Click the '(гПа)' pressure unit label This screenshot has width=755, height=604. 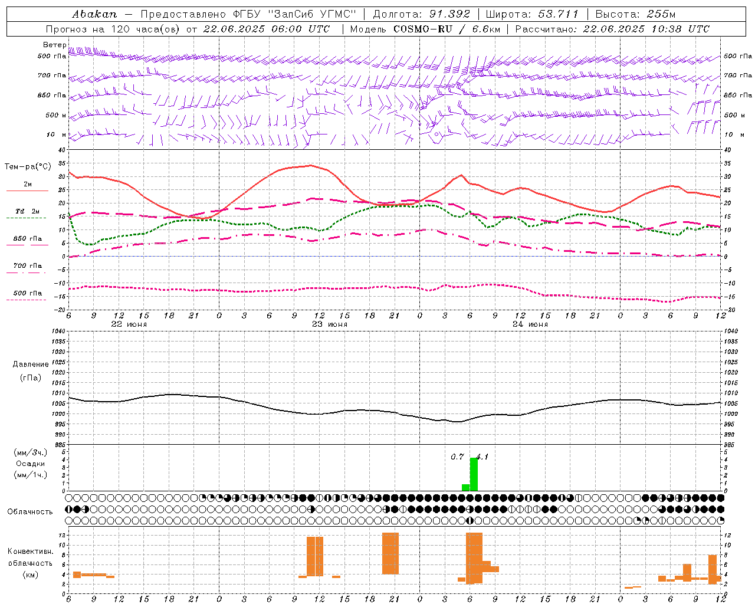click(x=31, y=377)
